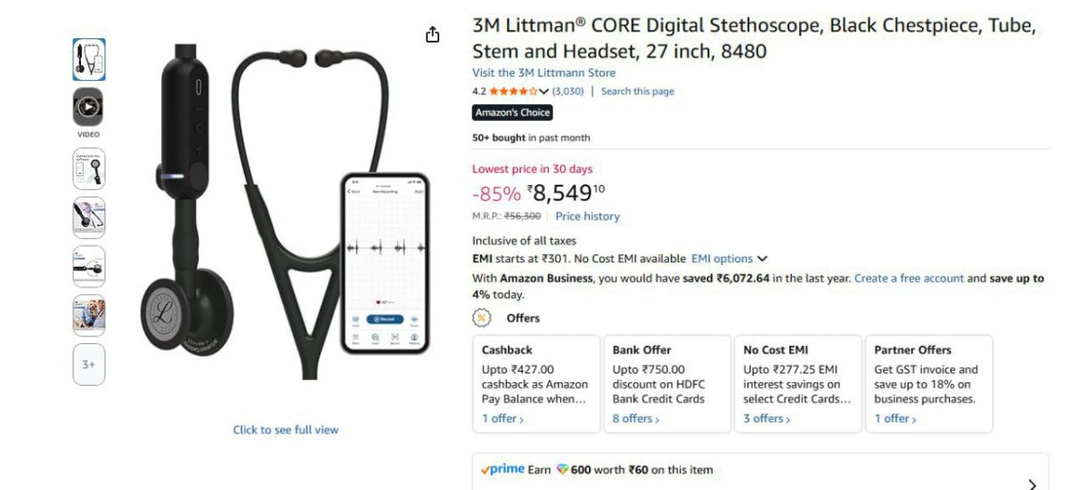Open the 8 offers Bank Offer link
The image size is (1069, 490).
point(635,418)
